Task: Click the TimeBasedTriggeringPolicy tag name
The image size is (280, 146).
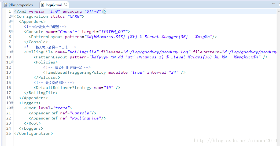Action: (x=76, y=72)
